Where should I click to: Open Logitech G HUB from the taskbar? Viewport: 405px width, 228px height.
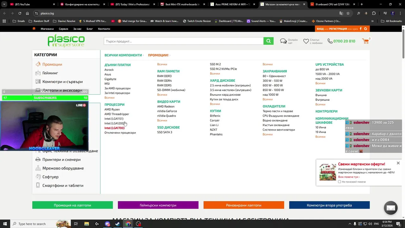(x=97, y=224)
